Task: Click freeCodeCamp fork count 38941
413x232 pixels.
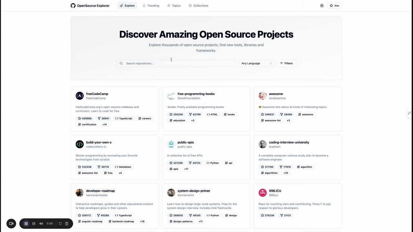Action: [103, 119]
